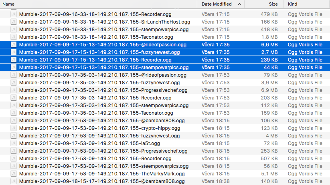Click the 1,8 MB size value
Image resolution: width=330 pixels, height=185 pixels.
(269, 37)
